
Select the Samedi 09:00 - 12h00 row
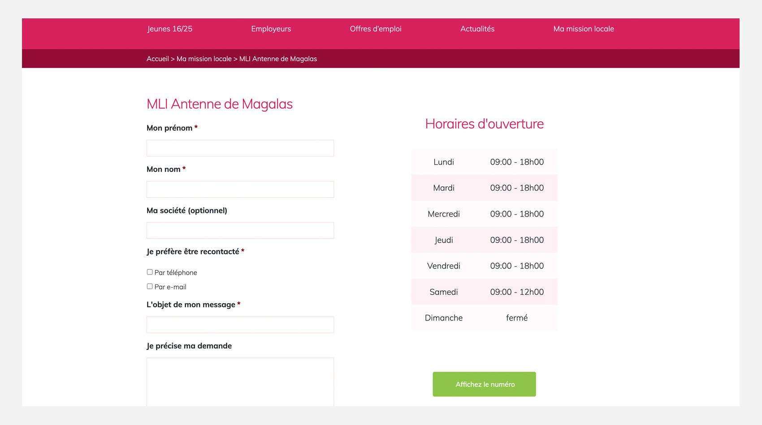[x=484, y=292]
